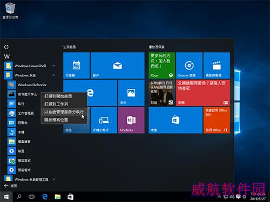Open the Calendar tile
The height and width of the screenshot is (202, 270).
[77, 65]
